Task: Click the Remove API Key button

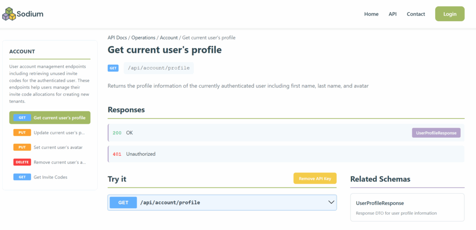Action: pos(315,179)
